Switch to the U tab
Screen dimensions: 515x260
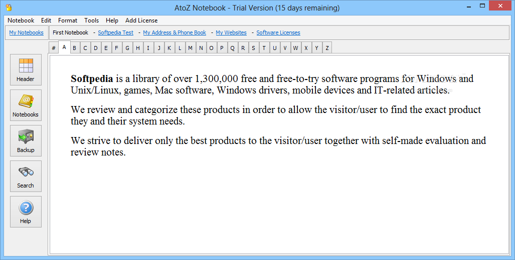pos(274,48)
